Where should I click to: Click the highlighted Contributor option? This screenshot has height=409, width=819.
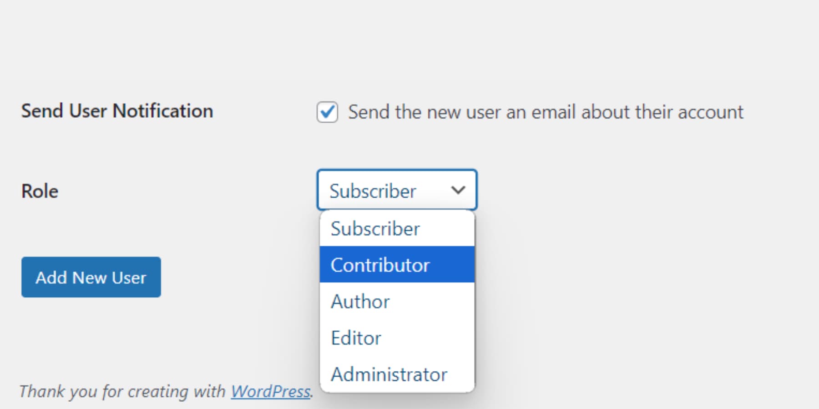click(380, 265)
